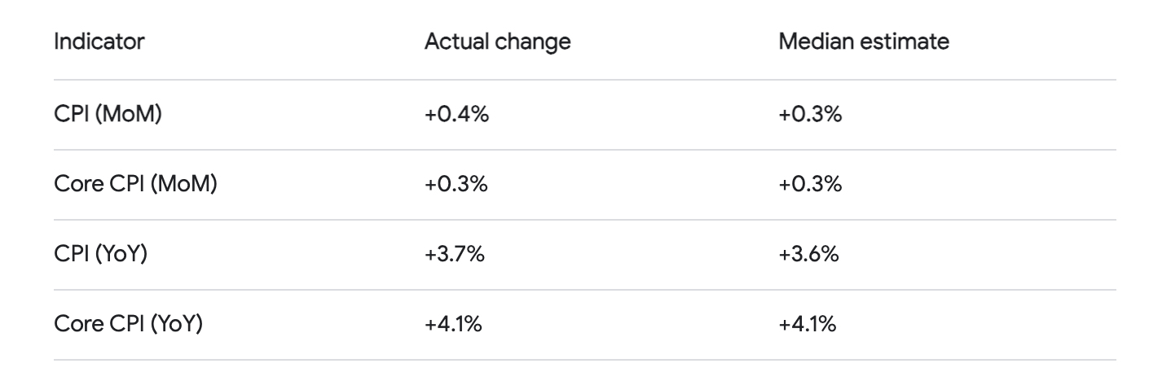Select the +3.7% actual change value

[456, 255]
